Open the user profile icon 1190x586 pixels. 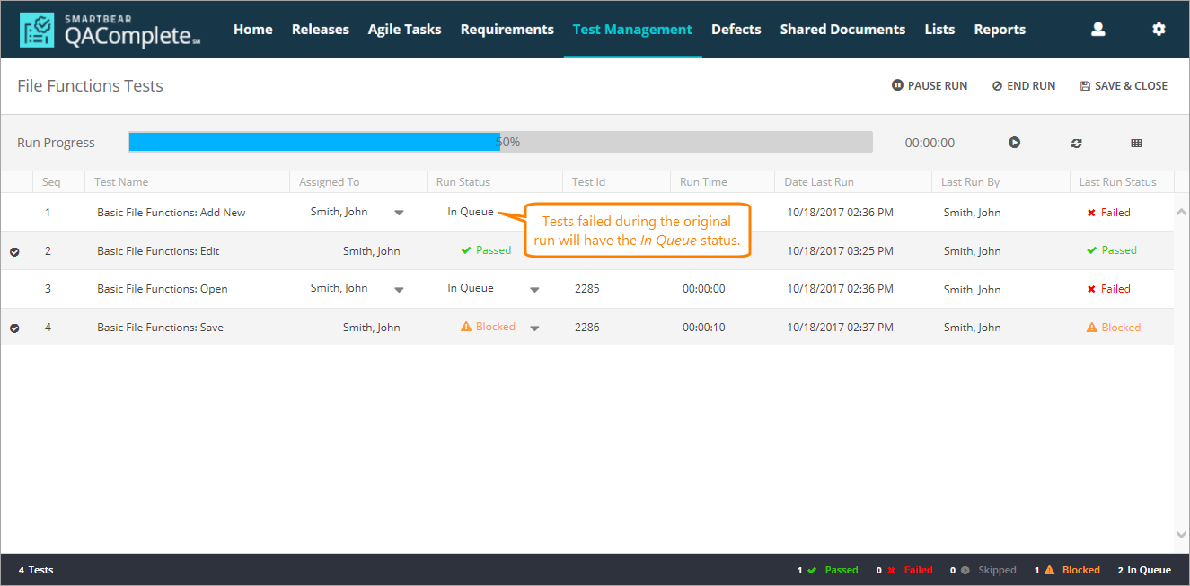1097,30
